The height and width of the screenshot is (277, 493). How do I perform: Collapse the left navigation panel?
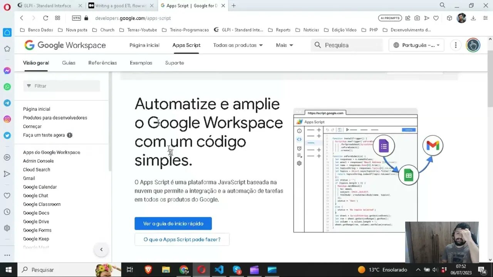[x=101, y=250]
